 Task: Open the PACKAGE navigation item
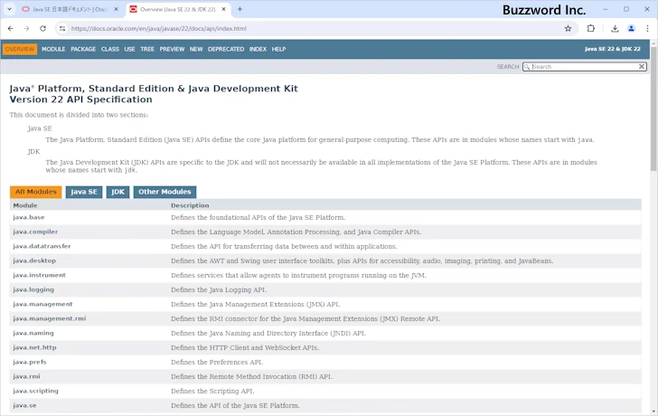[83, 49]
